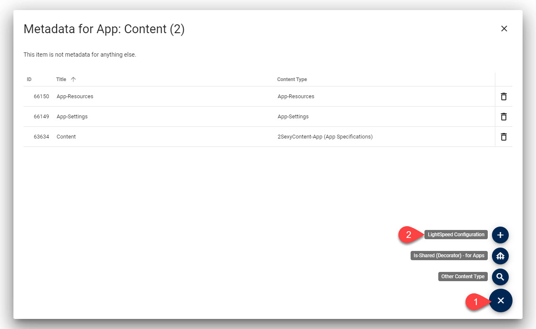Open the App-Resources title entry
The width and height of the screenshot is (536, 329).
[75, 97]
